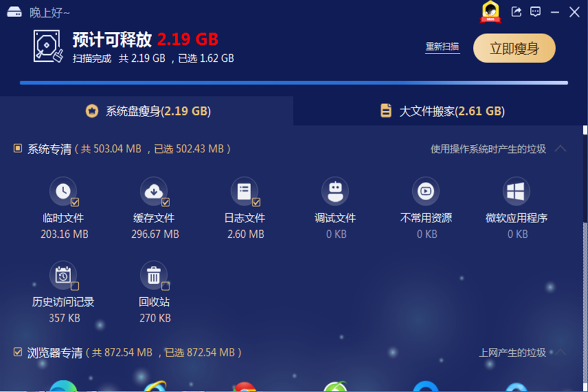Click the vertical scrollbar on right edge
Screen dimensions: 588x392
[585, 259]
